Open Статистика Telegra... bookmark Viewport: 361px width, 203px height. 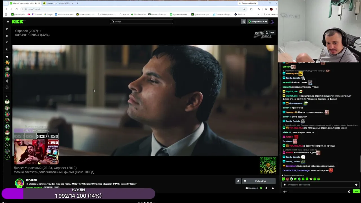[x=222, y=14]
